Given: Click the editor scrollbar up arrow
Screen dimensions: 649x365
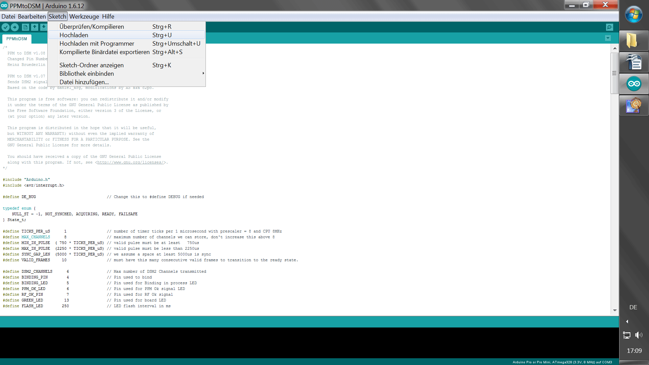Looking at the screenshot, I should point(615,48).
